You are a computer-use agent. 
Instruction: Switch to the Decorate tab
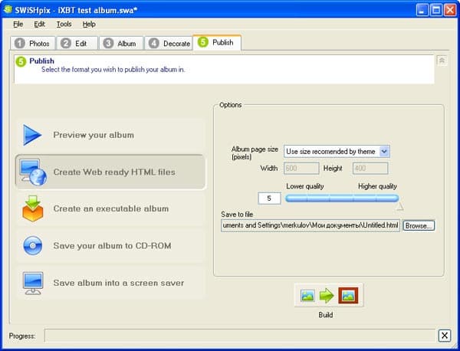point(169,44)
